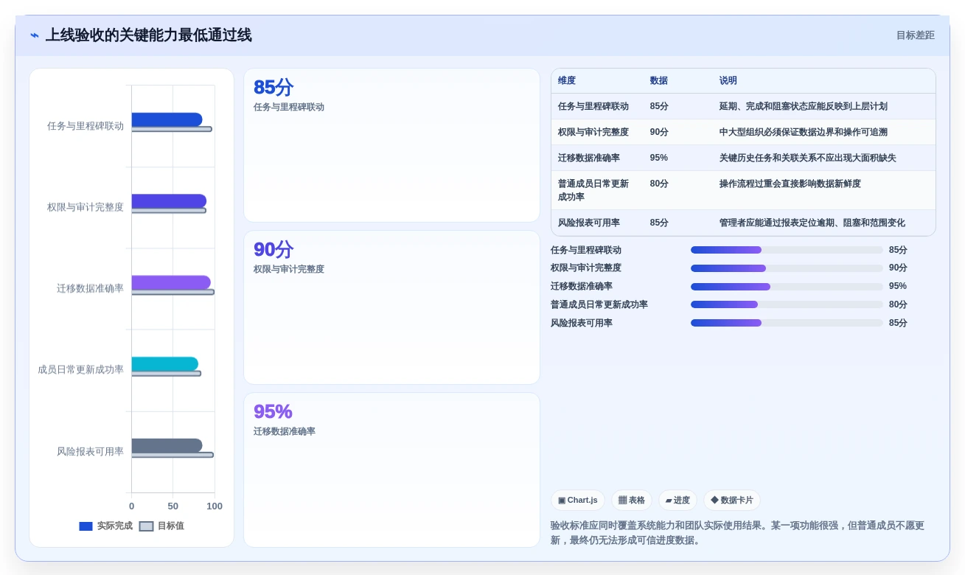Click the 进度 tag chip
Screen dimensions: 965x575
(677, 501)
